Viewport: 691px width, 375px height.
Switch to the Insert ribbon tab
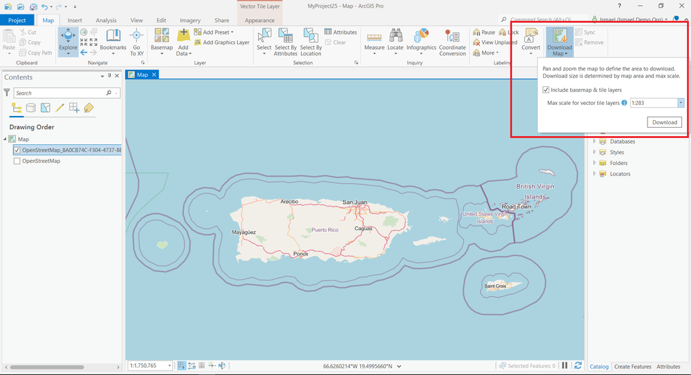pyautogui.click(x=75, y=20)
